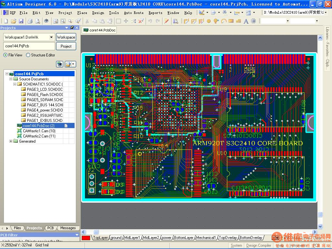Click the Cut scissors icon
The width and height of the screenshot is (332, 249).
pyautogui.click(x=87, y=21)
